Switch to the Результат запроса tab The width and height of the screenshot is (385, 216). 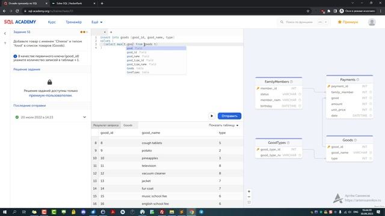pyautogui.click(x=106, y=125)
